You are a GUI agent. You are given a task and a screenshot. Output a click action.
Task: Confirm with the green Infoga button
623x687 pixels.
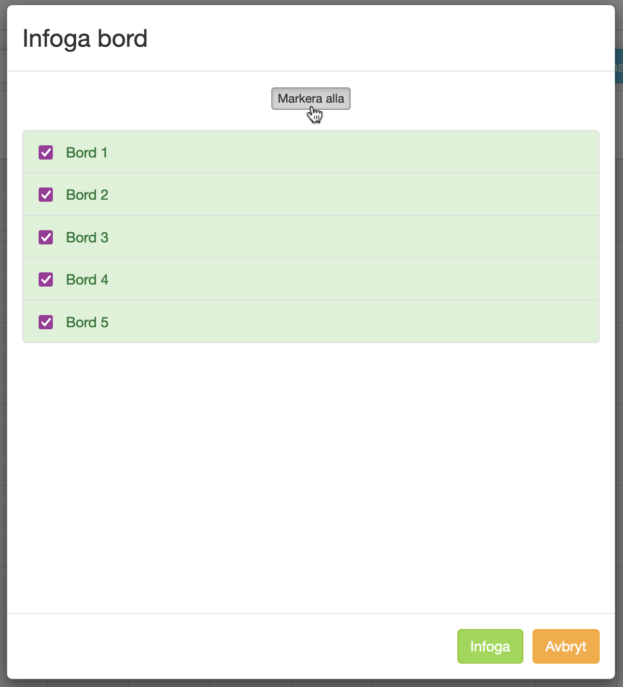pyautogui.click(x=490, y=646)
